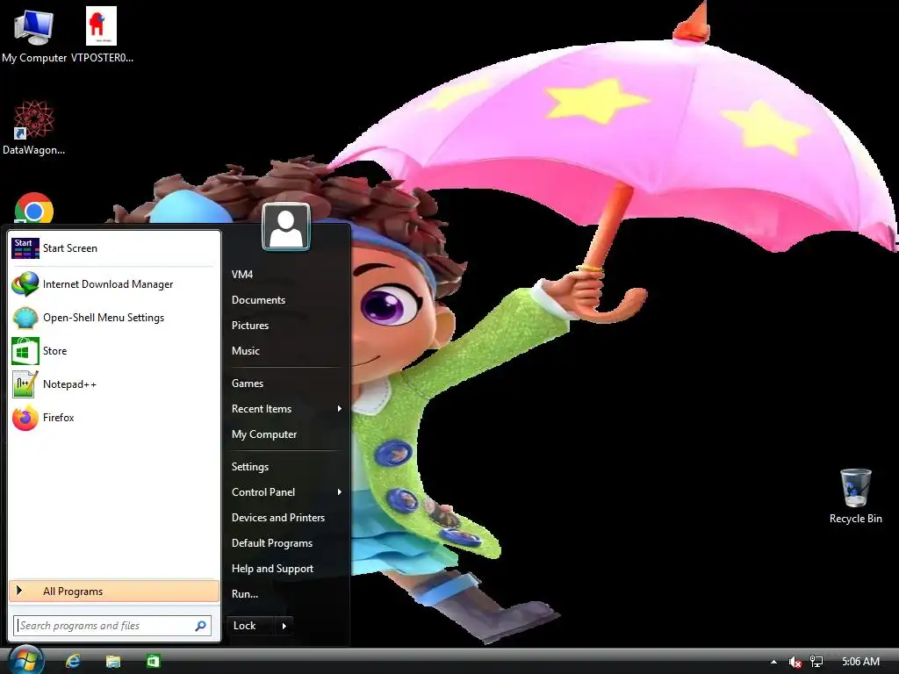
Task: Select the Recycle Bin icon
Action: (x=855, y=488)
